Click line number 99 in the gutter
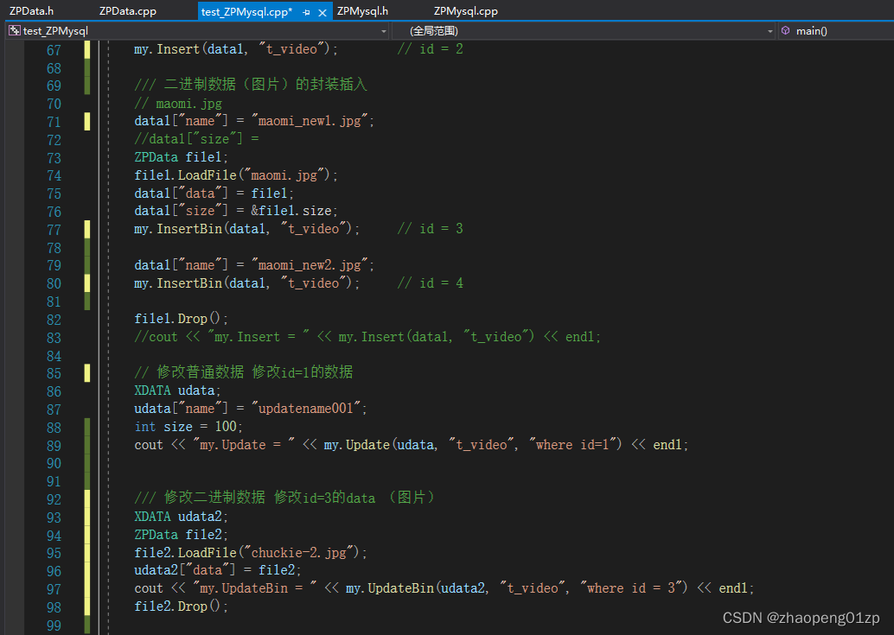This screenshot has width=894, height=635. tap(54, 625)
